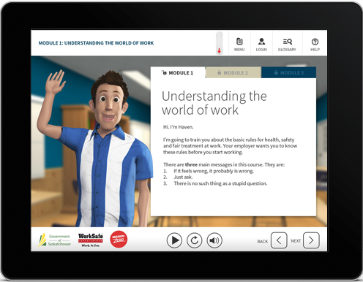Viewport: 363px width, 282px height.
Task: Click the red thermometer progress indicator
Action: [220, 43]
